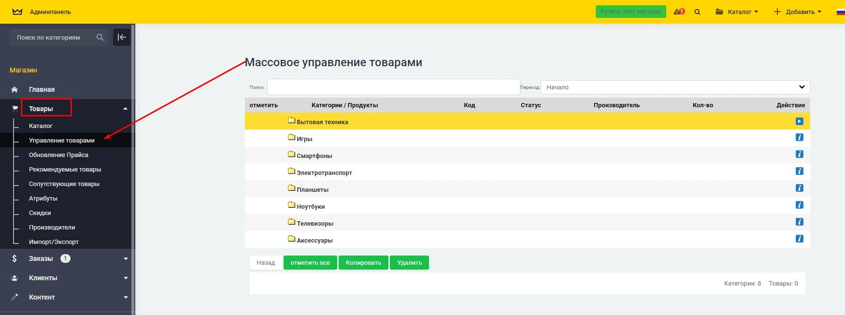
Task: Open the Аксессуары category name
Action: tap(315, 240)
